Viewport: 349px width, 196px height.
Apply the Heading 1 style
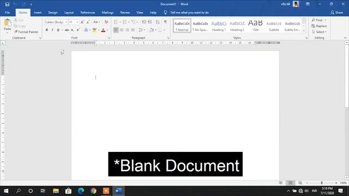(219, 26)
